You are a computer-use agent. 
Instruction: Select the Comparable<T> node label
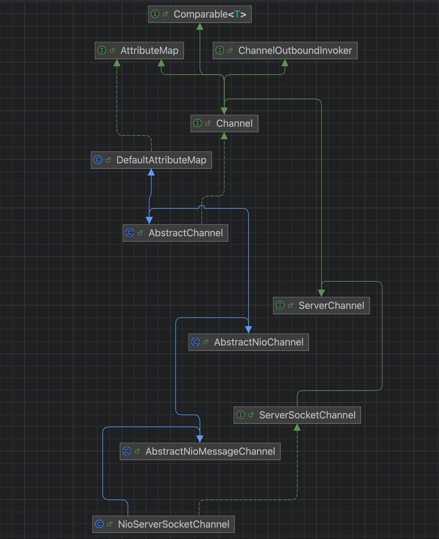(210, 14)
